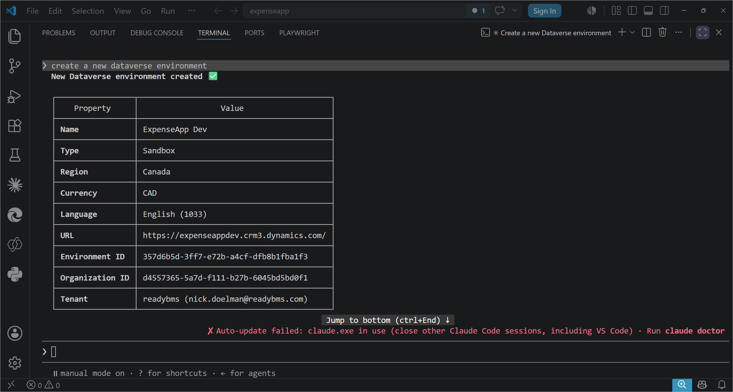This screenshot has width=733, height=392.
Task: Open terminal panel more actions ellipsis
Action: 679,32
